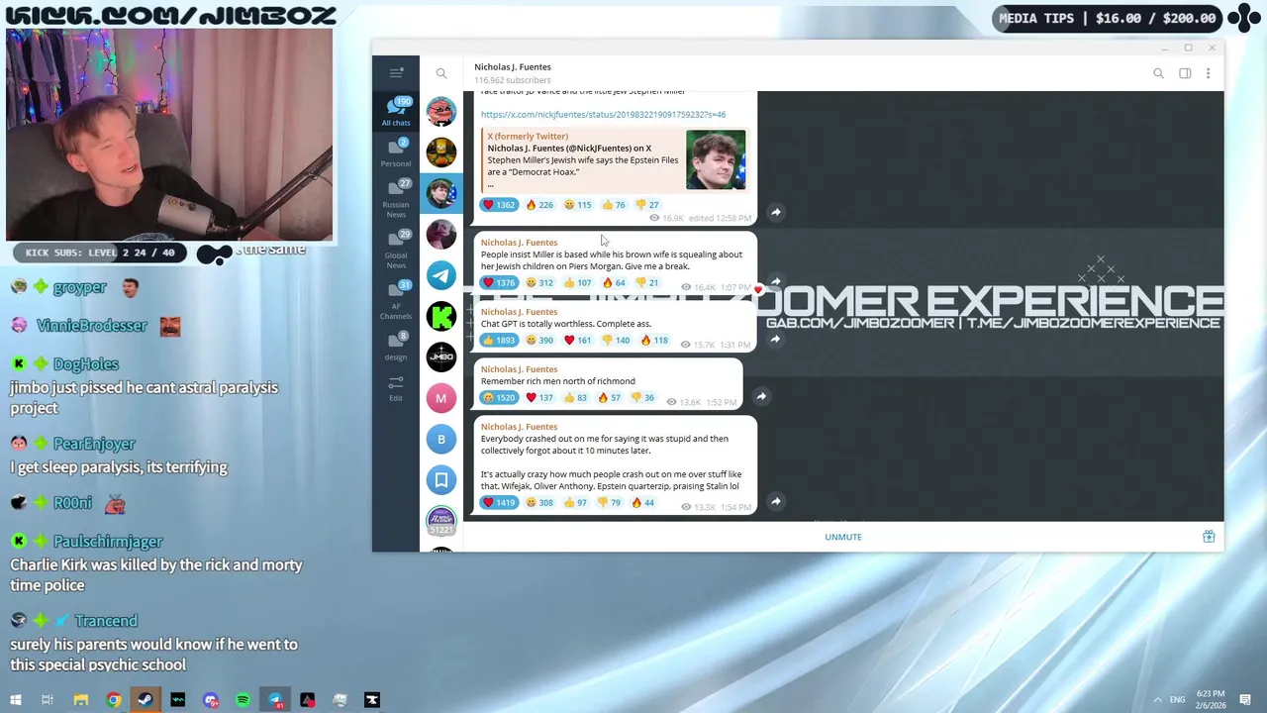Open Discord from taskbar

(x=211, y=700)
